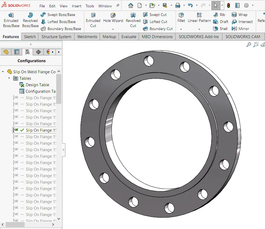Screen dimensions: 265x229
Task: Select the Mirror feature tool
Action: 242,29
